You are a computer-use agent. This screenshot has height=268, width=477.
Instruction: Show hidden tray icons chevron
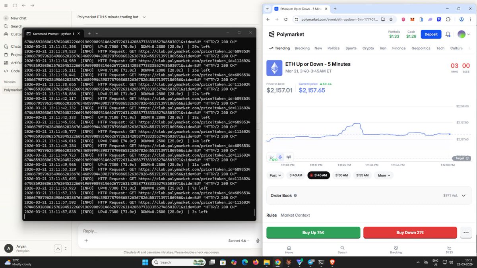click(x=418, y=262)
